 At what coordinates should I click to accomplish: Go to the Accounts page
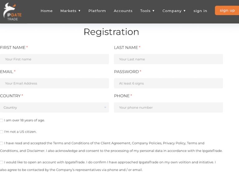point(123,11)
